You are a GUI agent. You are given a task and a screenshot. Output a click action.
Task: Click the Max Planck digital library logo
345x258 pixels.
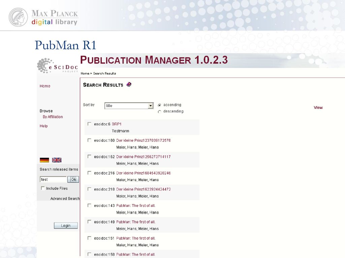(43, 17)
